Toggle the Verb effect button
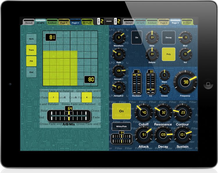Viewport: 218px width, 173px height. (x=31, y=39)
